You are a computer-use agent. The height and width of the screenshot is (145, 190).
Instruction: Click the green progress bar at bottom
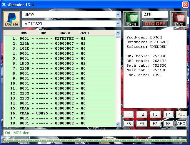point(95,141)
